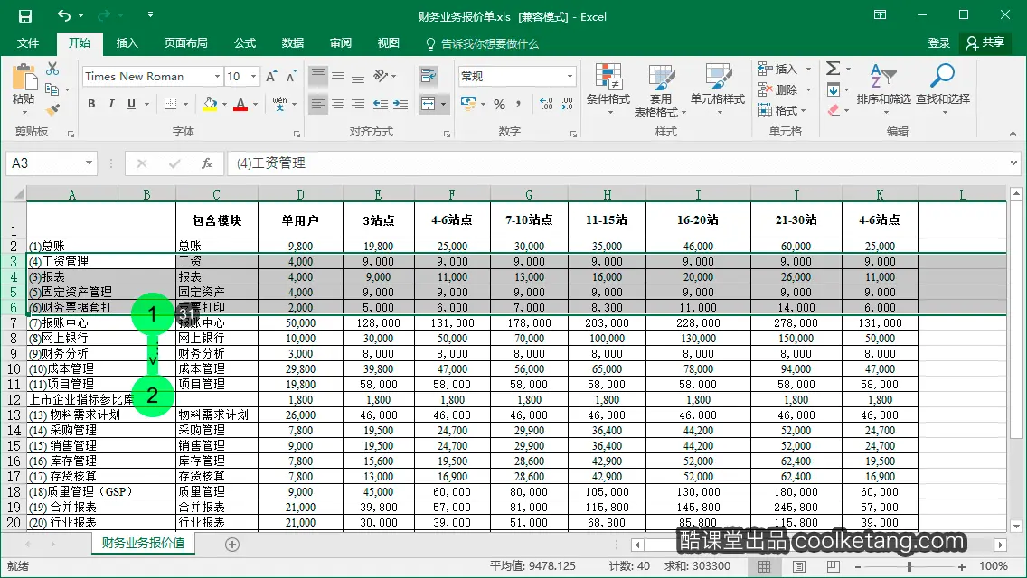Toggle center horizontal alignment
The image size is (1027, 578).
coord(338,104)
